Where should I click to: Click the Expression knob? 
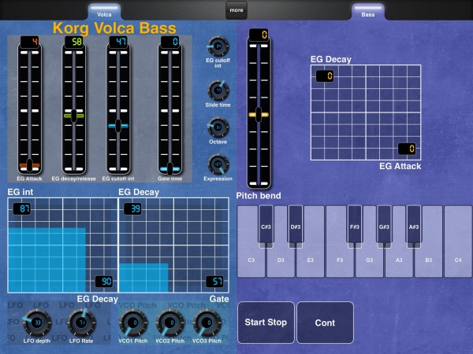pyautogui.click(x=218, y=164)
